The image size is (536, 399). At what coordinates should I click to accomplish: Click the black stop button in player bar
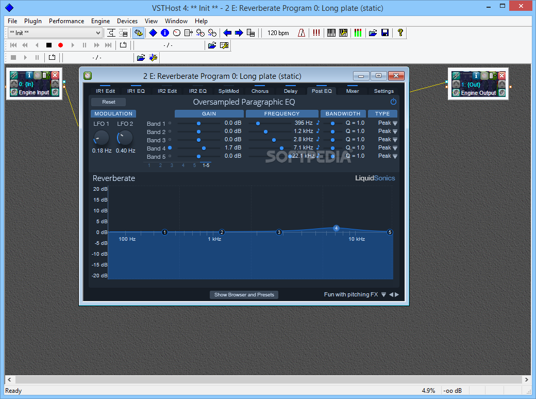(49, 45)
